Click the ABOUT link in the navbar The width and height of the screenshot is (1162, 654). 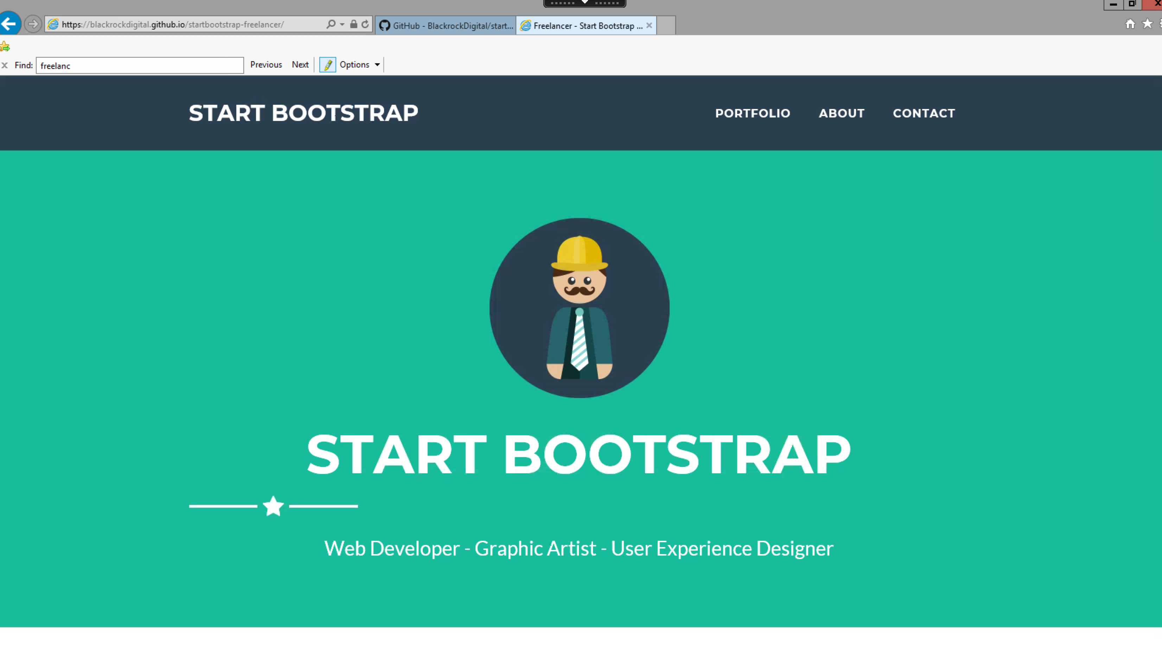click(x=842, y=113)
